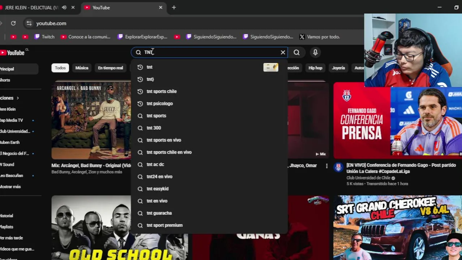Select the 'tnt sports chile' suggestion

[x=209, y=91]
